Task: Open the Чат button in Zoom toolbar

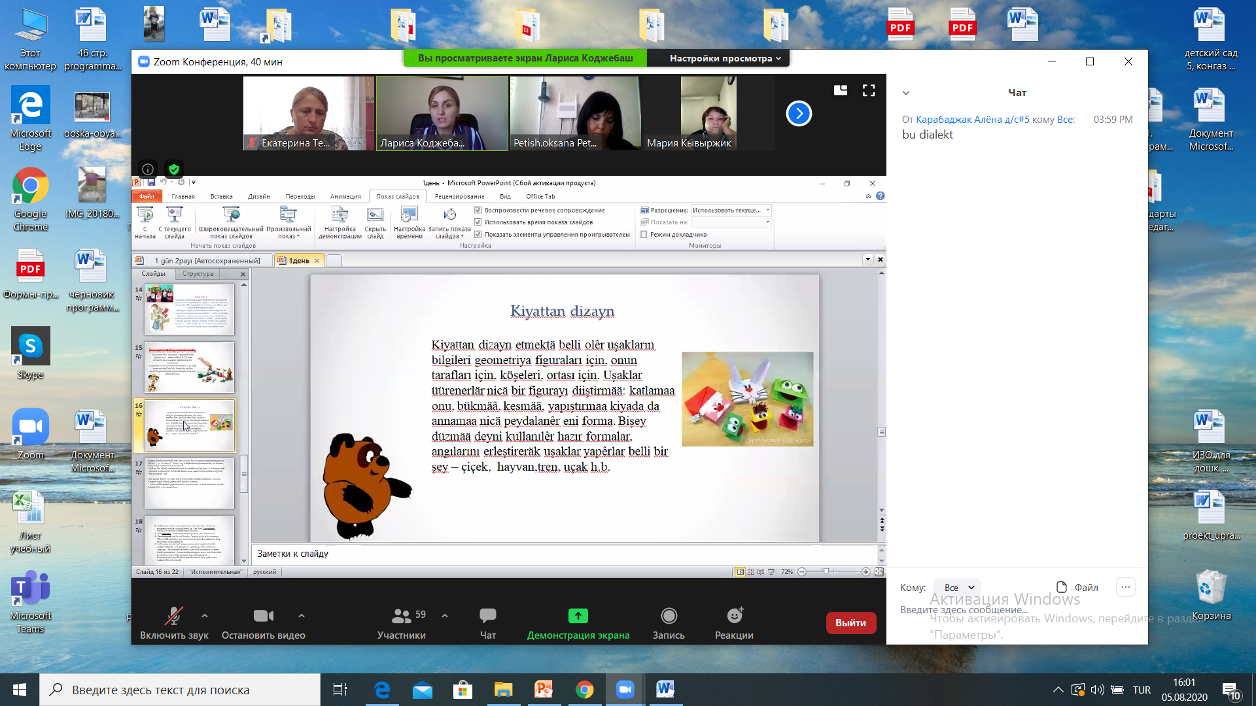Action: coord(488,616)
